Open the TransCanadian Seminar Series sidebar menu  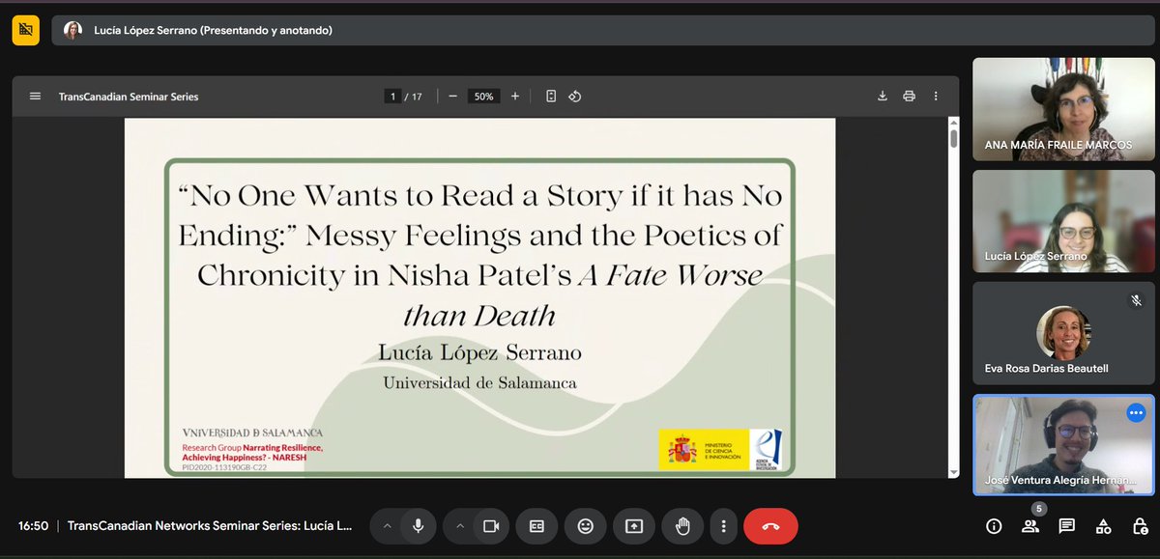point(35,96)
